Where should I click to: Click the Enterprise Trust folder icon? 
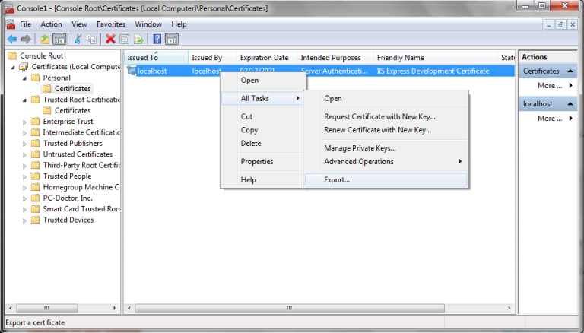[x=36, y=122]
